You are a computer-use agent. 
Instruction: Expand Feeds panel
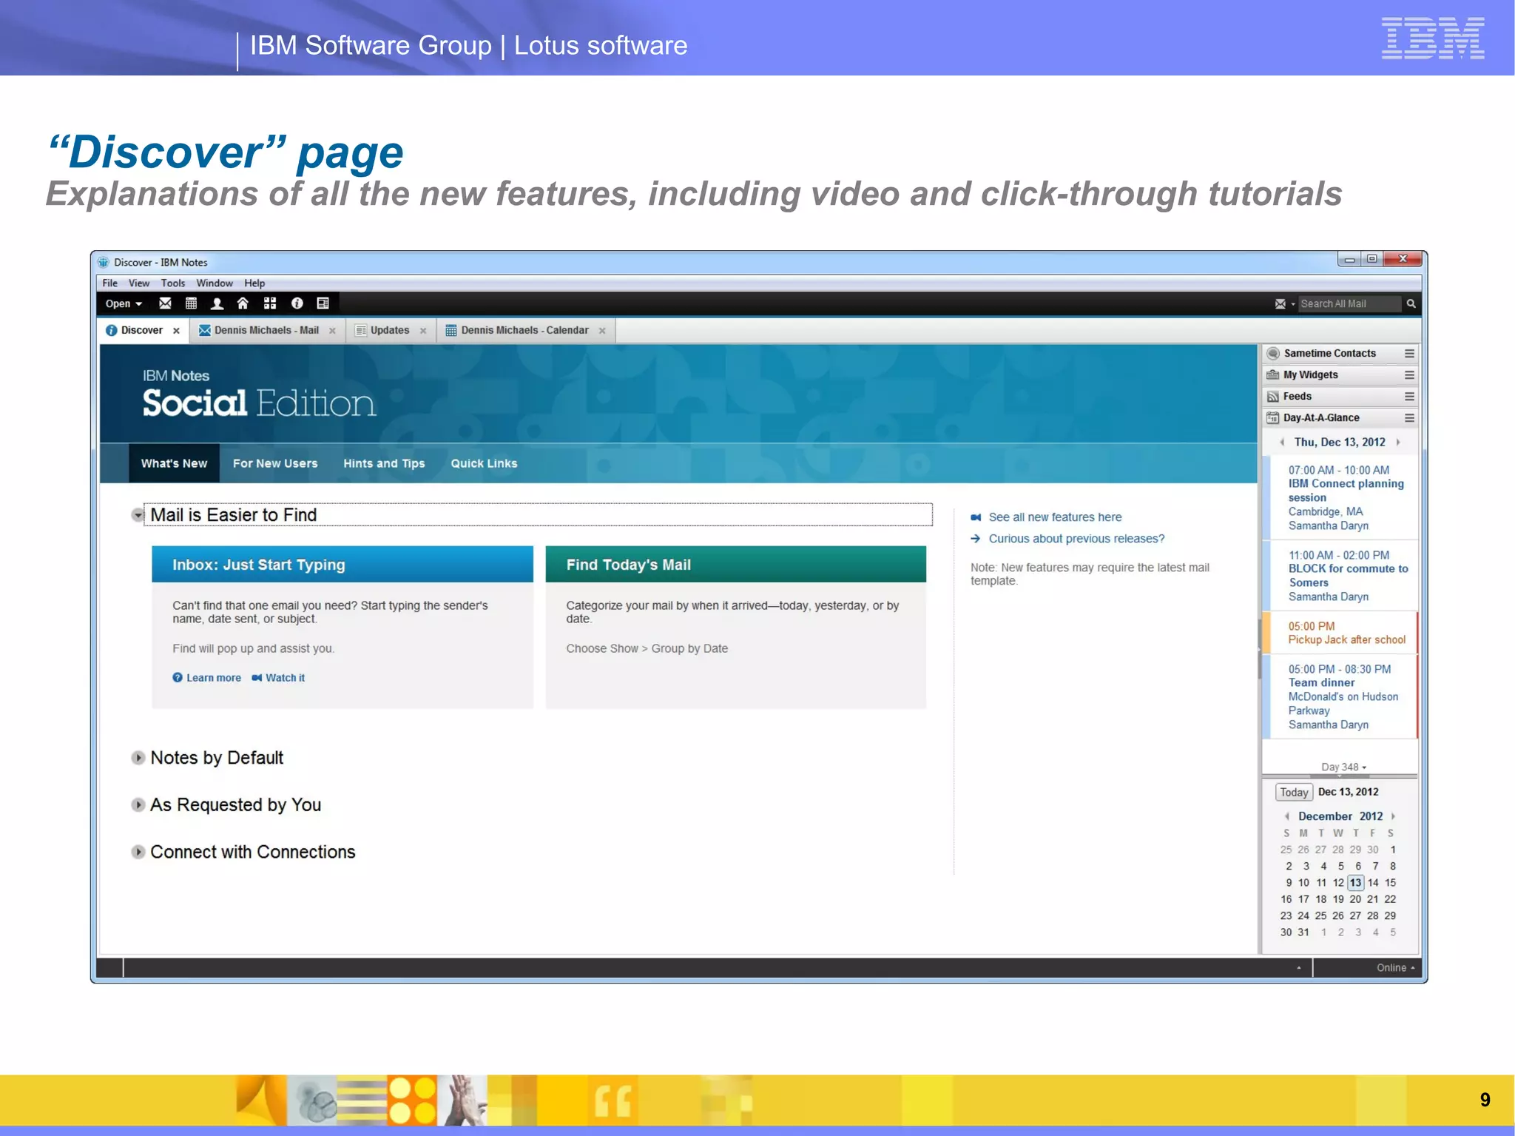1298,397
